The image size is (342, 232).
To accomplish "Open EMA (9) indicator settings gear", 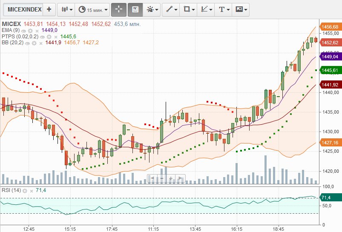I will [x=30, y=31].
